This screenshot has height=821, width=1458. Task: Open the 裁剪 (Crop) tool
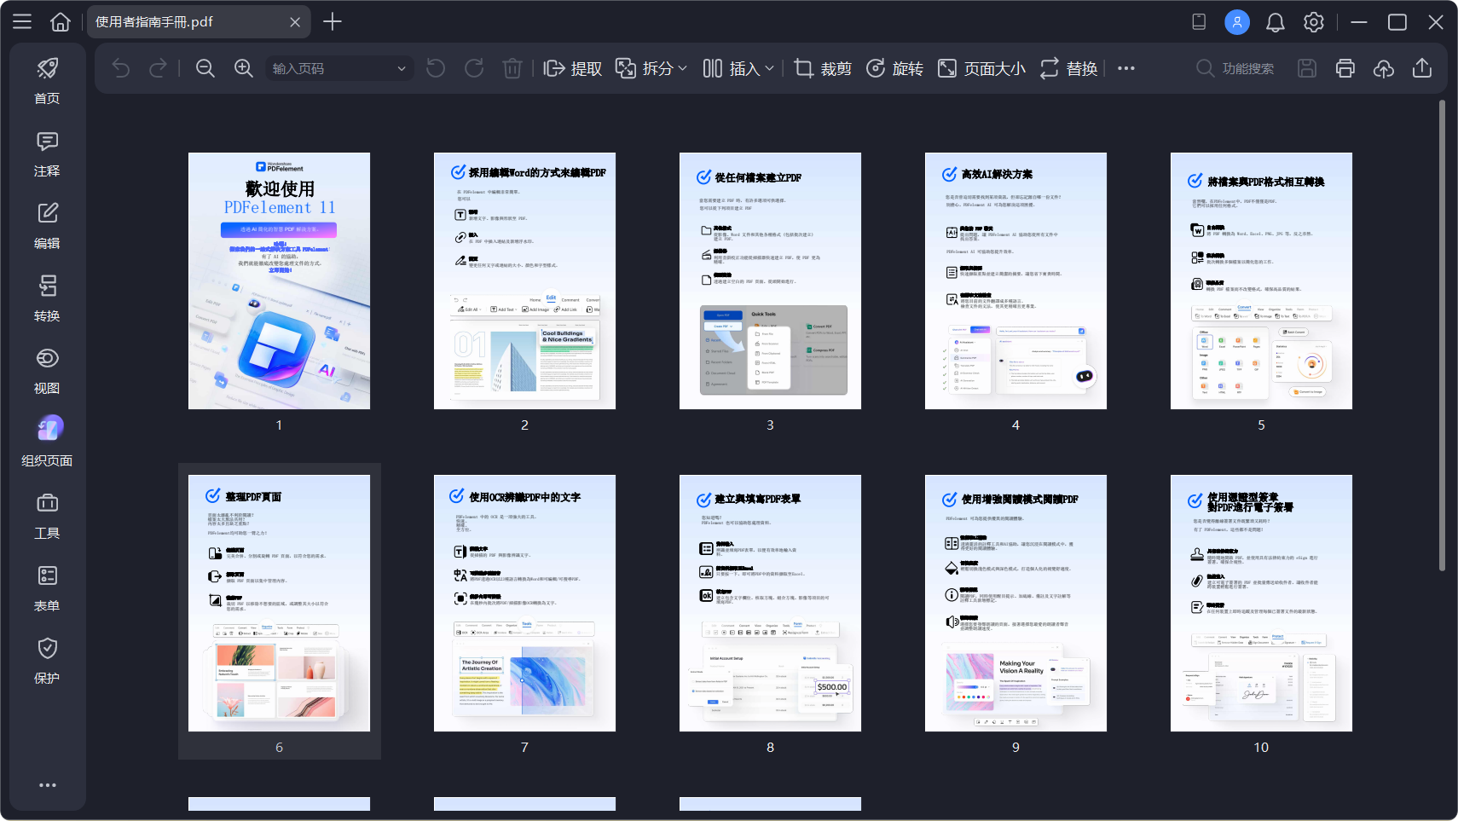click(824, 68)
